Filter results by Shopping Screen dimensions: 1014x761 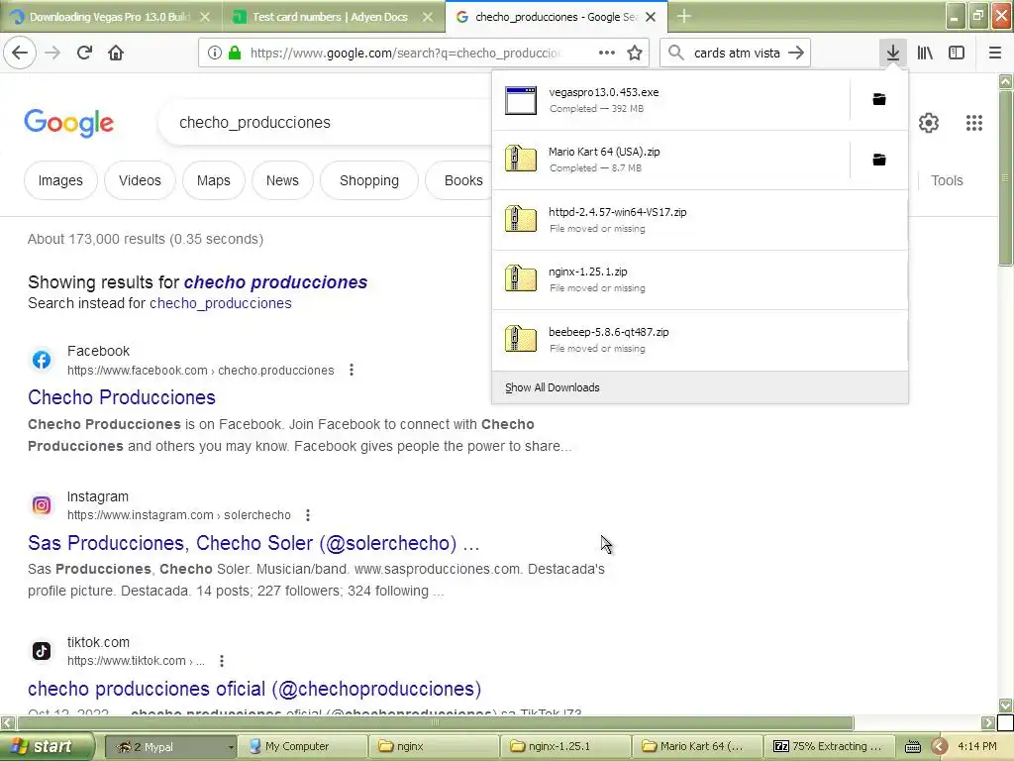coord(369,180)
